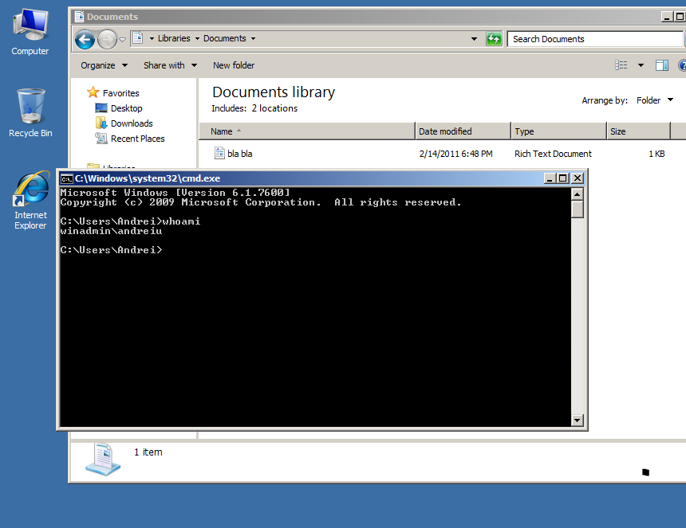Click the cmd scrollbar up arrow
686x528 pixels.
click(577, 194)
